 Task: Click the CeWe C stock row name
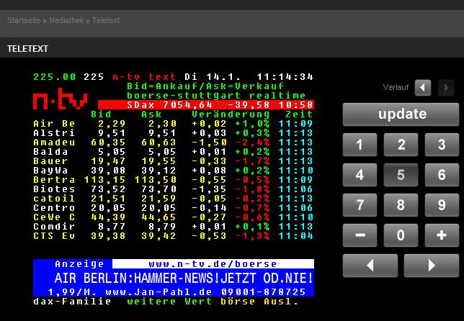point(54,217)
